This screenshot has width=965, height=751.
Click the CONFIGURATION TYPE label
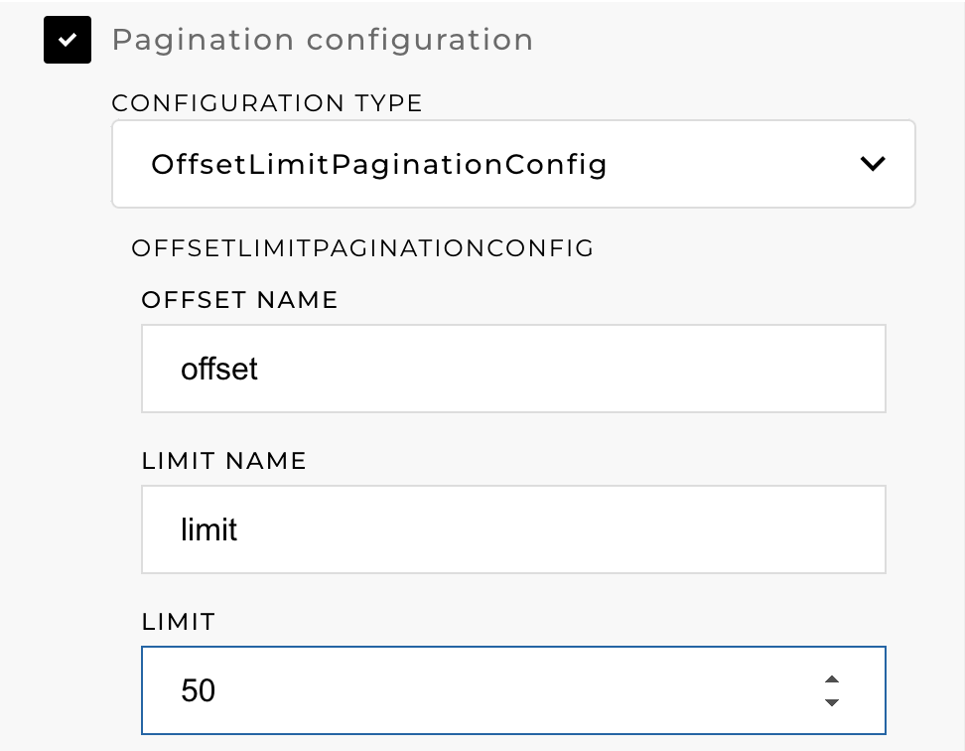267,103
